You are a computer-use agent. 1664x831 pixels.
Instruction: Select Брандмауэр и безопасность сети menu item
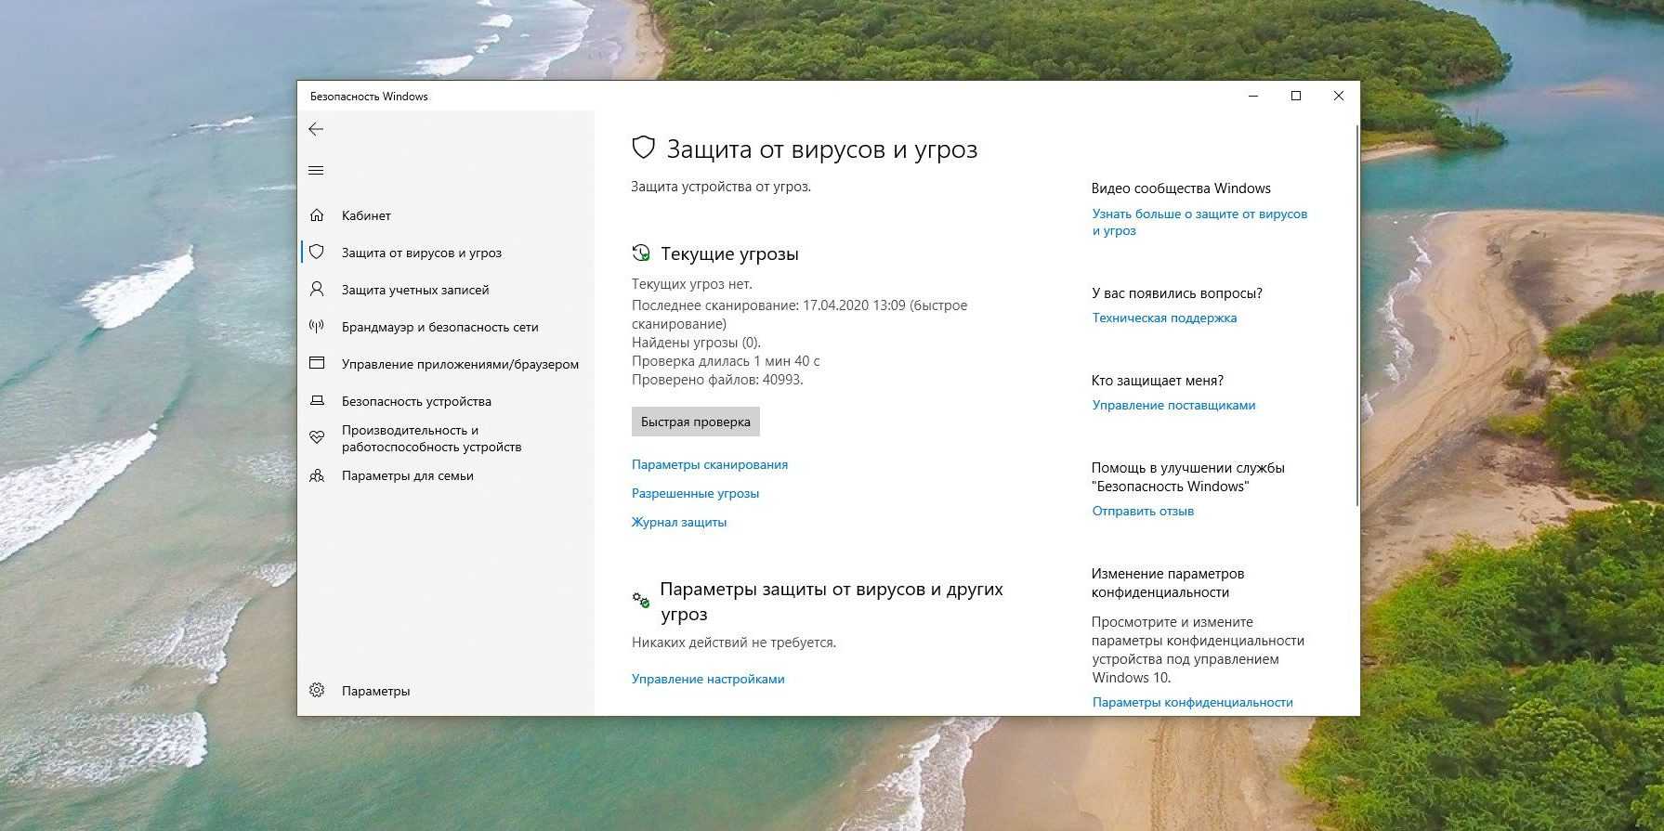tap(439, 327)
